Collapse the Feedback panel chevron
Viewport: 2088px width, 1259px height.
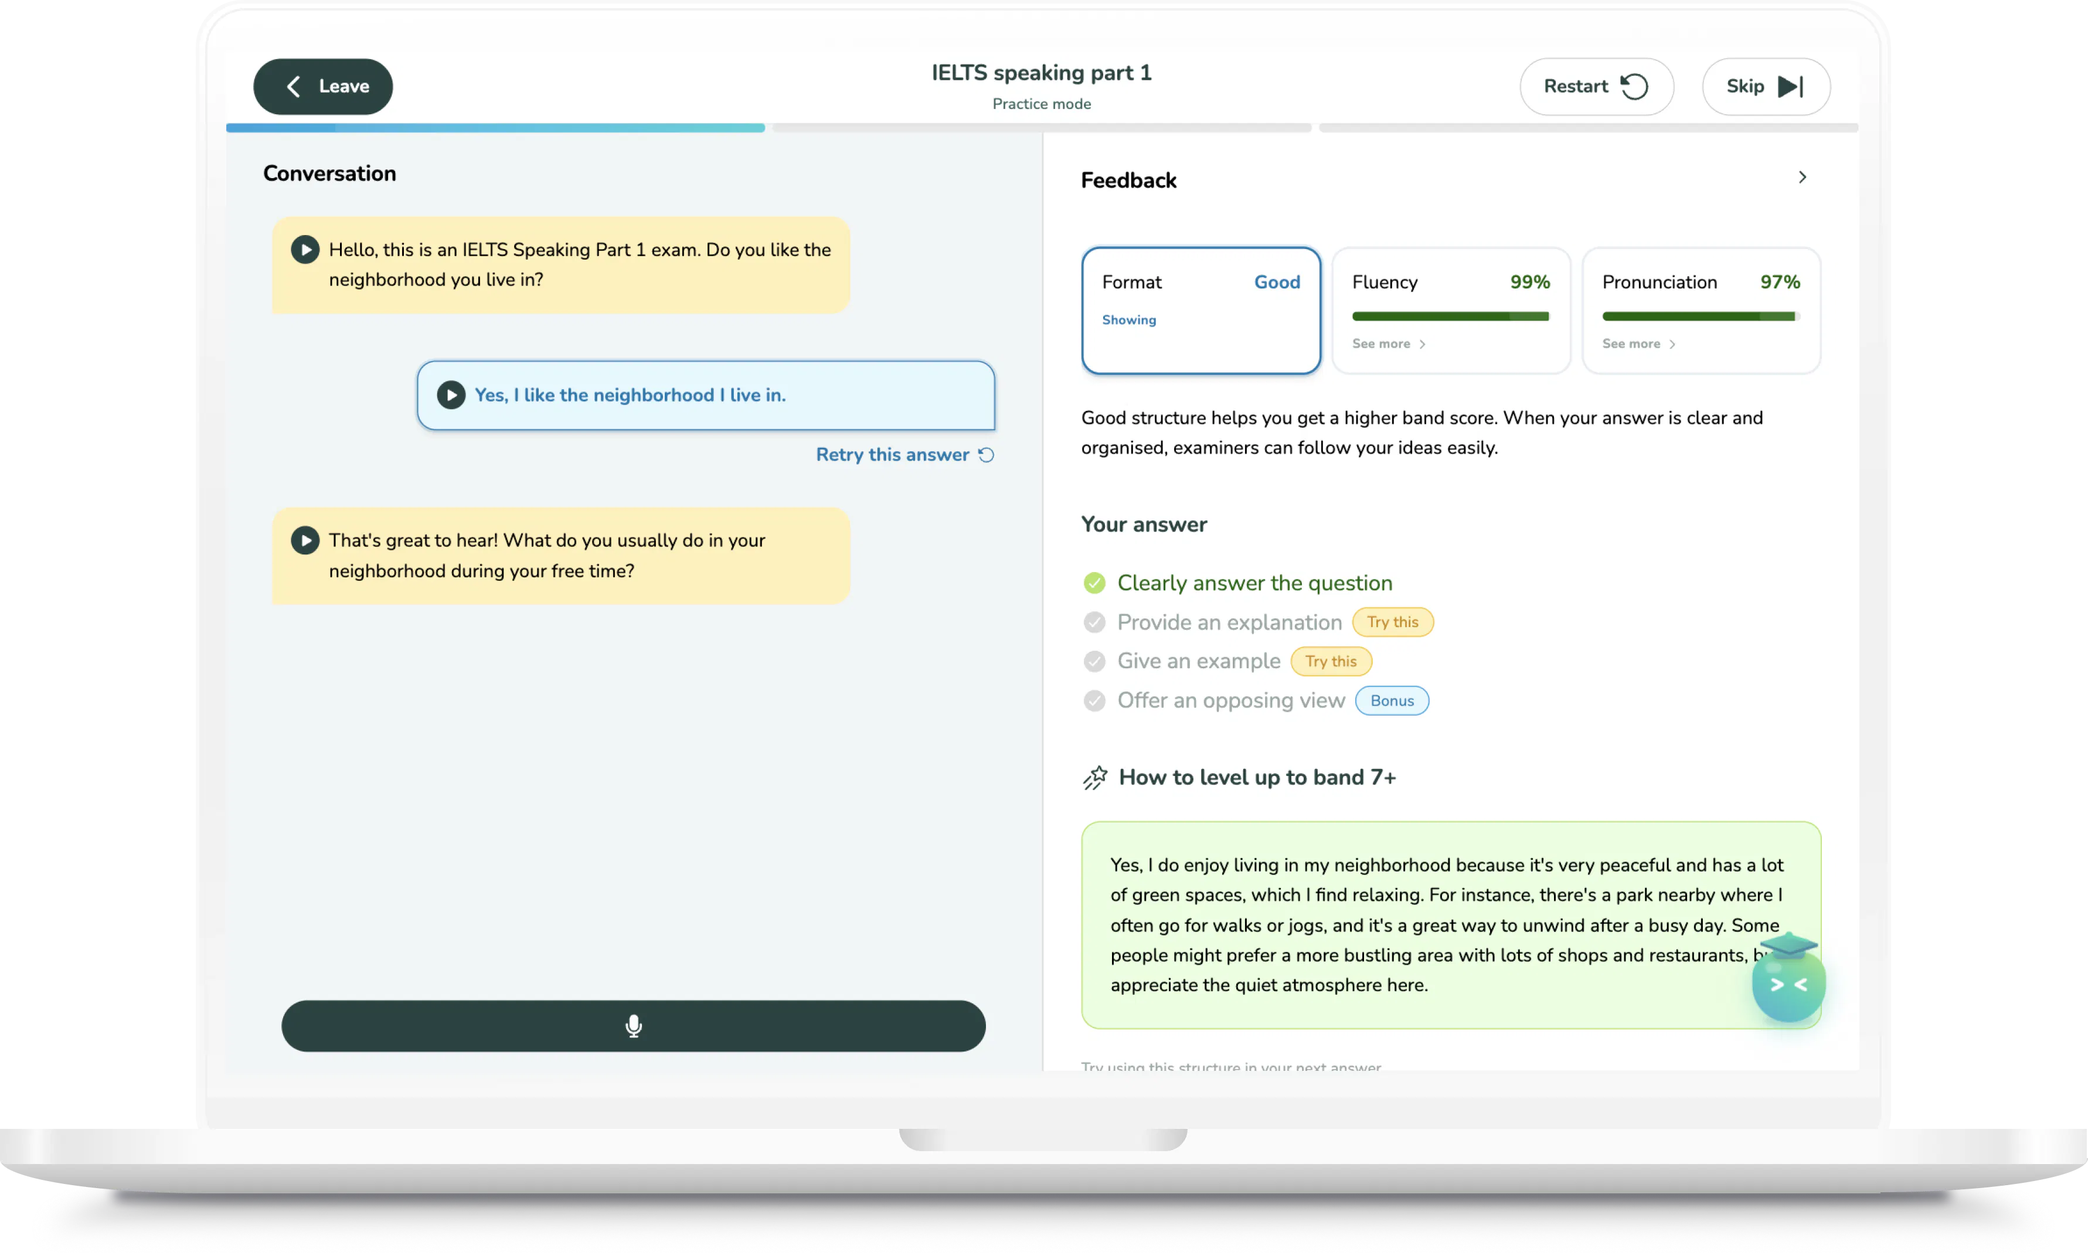pyautogui.click(x=1803, y=177)
